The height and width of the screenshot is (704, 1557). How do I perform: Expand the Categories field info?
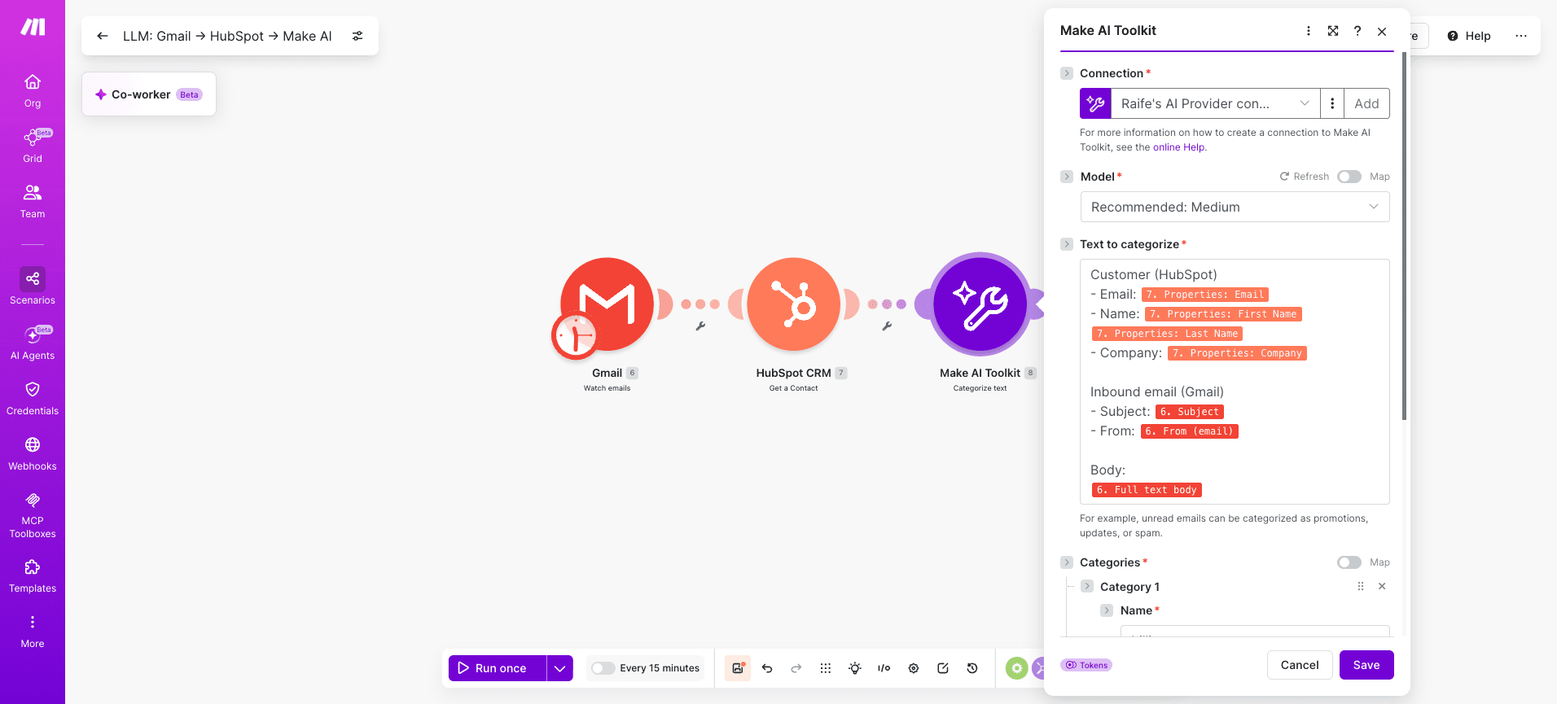(x=1067, y=562)
